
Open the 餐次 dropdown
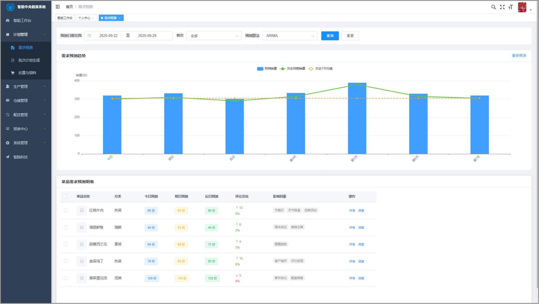[x=214, y=36]
